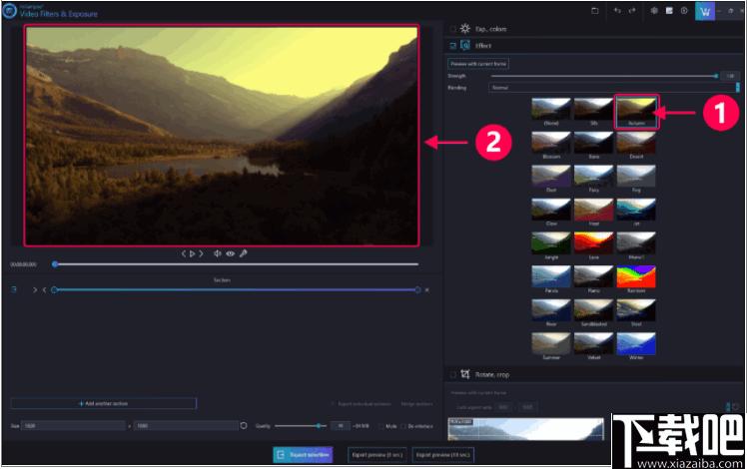Click the Quality value field
Screen dimensions: 747x469
tap(341, 426)
